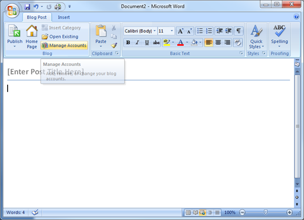This screenshot has height=220, width=304.
Task: Click Clear Formatting icon
Action: point(237,42)
